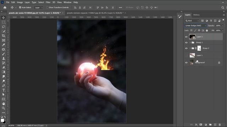Select the Path Selection tool

(4, 95)
